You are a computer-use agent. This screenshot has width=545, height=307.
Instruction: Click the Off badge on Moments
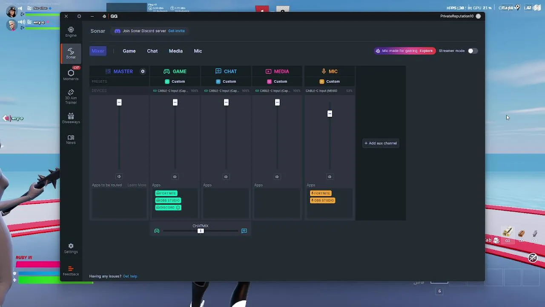pyautogui.click(x=76, y=68)
